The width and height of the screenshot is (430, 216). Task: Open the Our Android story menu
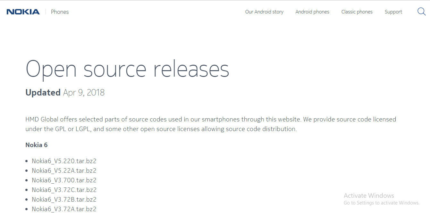[264, 12]
